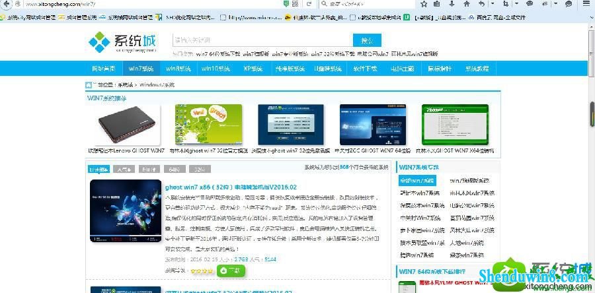
Task: Click the hot search link win7 64位系统下载
Action: point(218,54)
